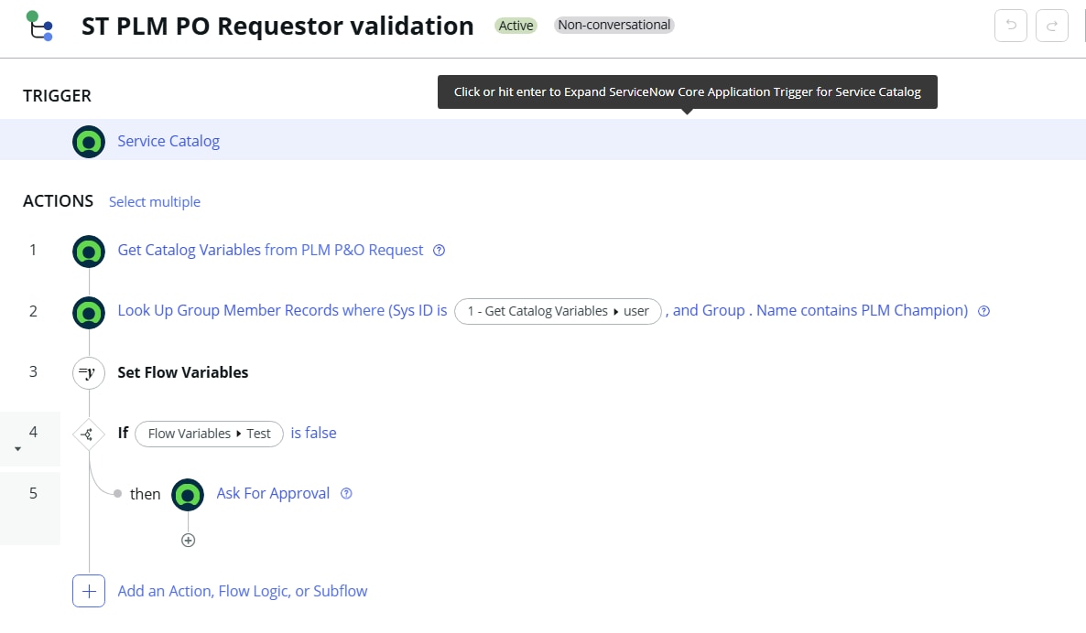This screenshot has width=1086, height=633.
Task: Expand the Service Catalog trigger row
Action: pos(168,141)
